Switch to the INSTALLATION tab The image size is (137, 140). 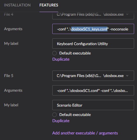click(17, 5)
